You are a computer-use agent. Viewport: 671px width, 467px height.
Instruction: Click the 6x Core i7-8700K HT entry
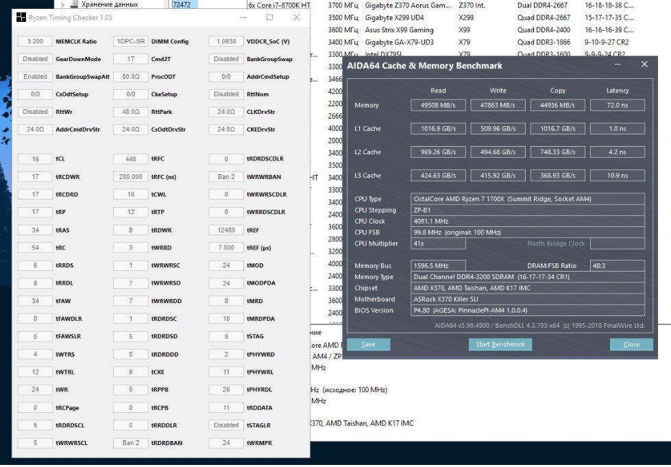click(280, 5)
